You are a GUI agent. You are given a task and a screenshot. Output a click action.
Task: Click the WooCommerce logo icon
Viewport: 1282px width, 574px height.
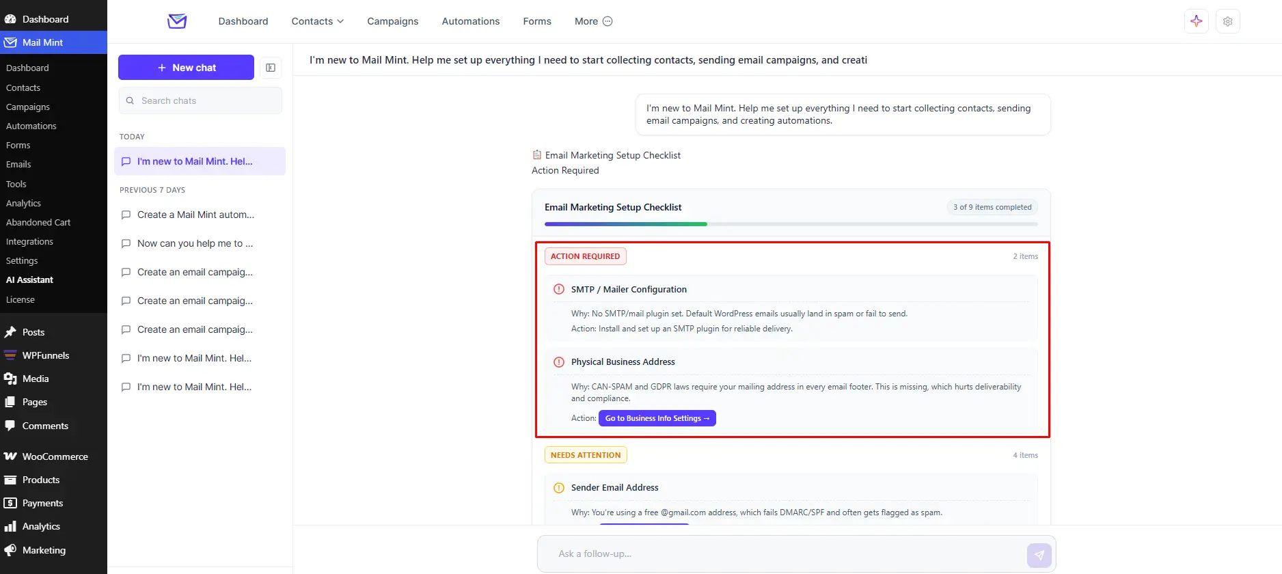10,456
